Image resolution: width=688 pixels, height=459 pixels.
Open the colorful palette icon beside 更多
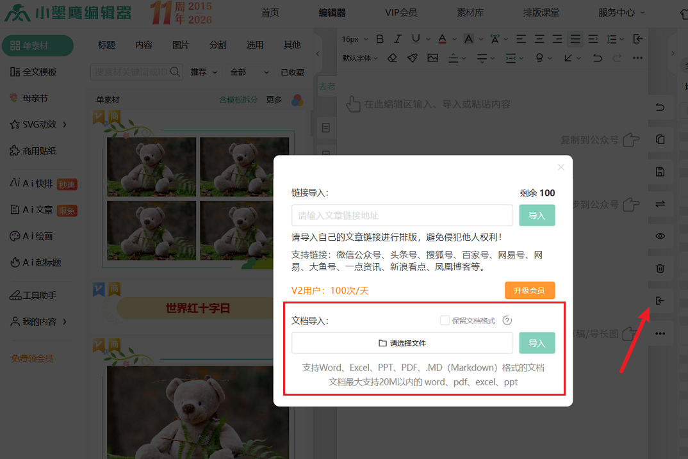tap(297, 100)
